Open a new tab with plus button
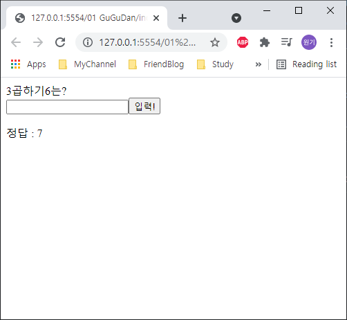This screenshot has height=320, width=347. tap(182, 18)
